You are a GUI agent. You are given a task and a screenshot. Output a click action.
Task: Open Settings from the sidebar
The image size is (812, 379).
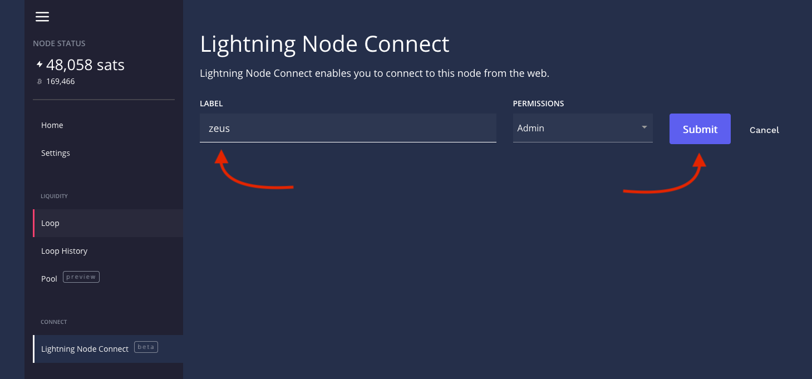[56, 153]
